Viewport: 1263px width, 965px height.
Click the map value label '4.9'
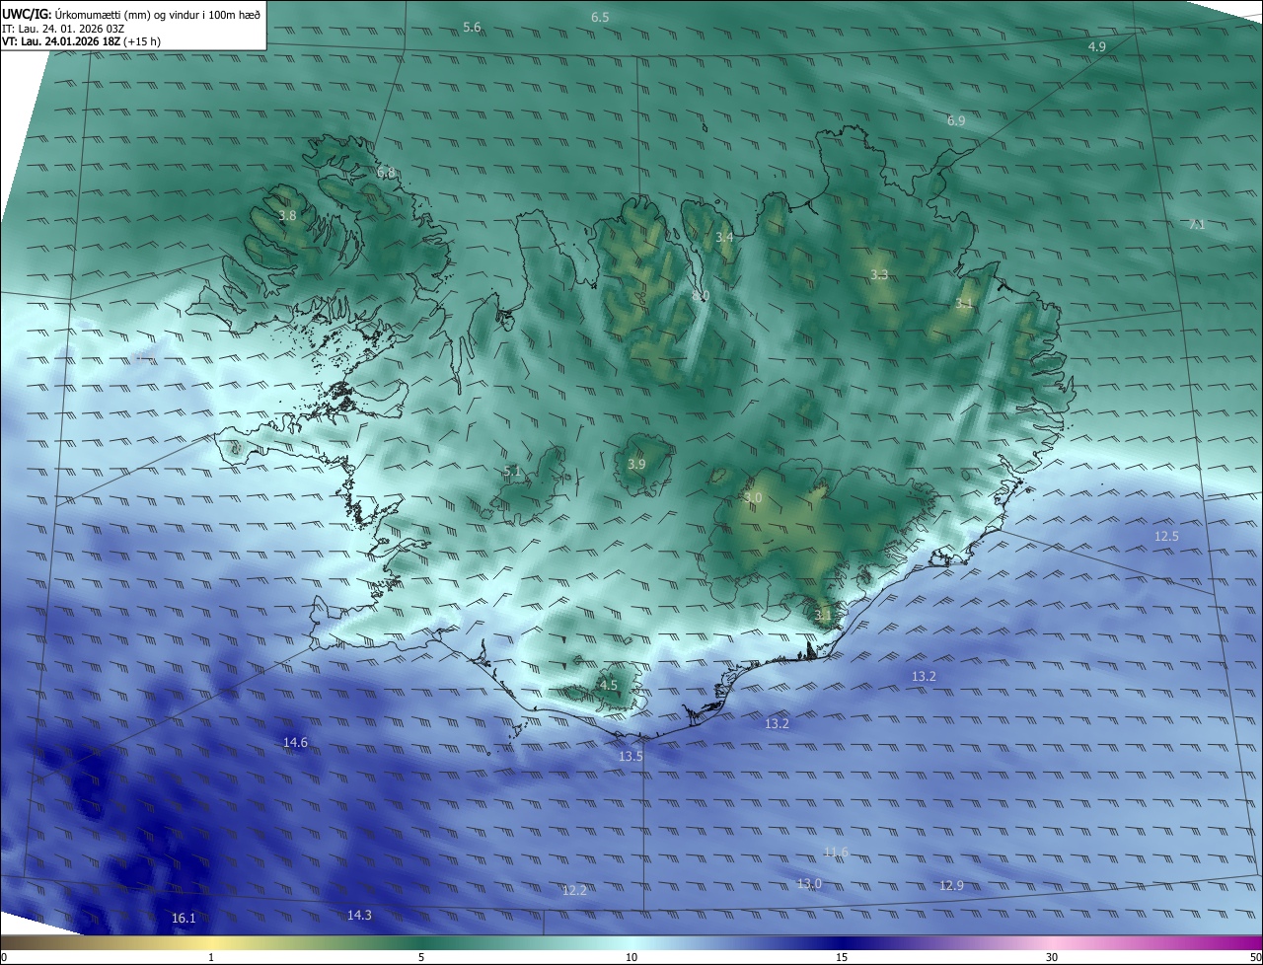[x=1097, y=47]
